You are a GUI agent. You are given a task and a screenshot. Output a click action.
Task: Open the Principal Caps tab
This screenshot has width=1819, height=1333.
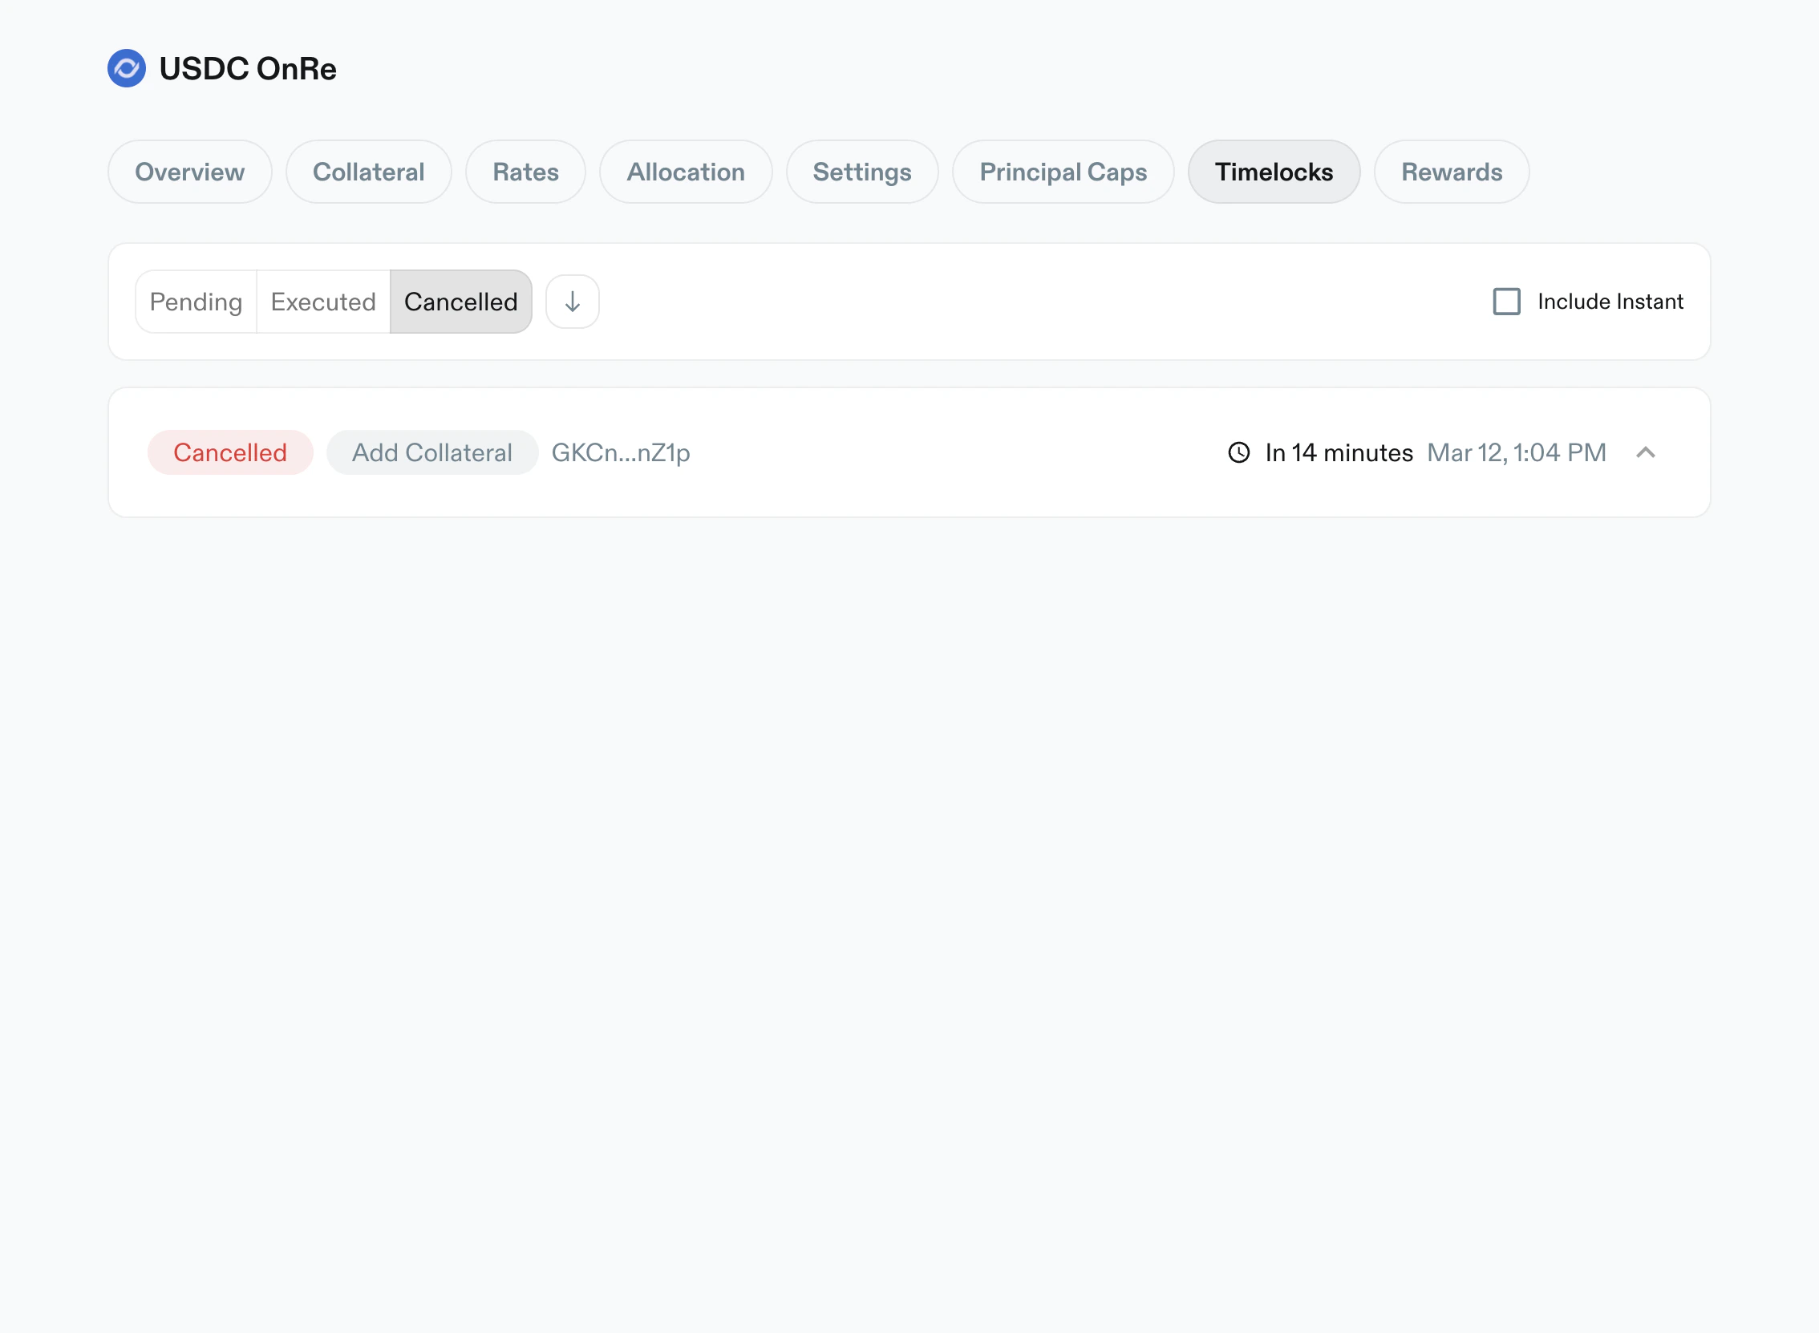[x=1063, y=172]
